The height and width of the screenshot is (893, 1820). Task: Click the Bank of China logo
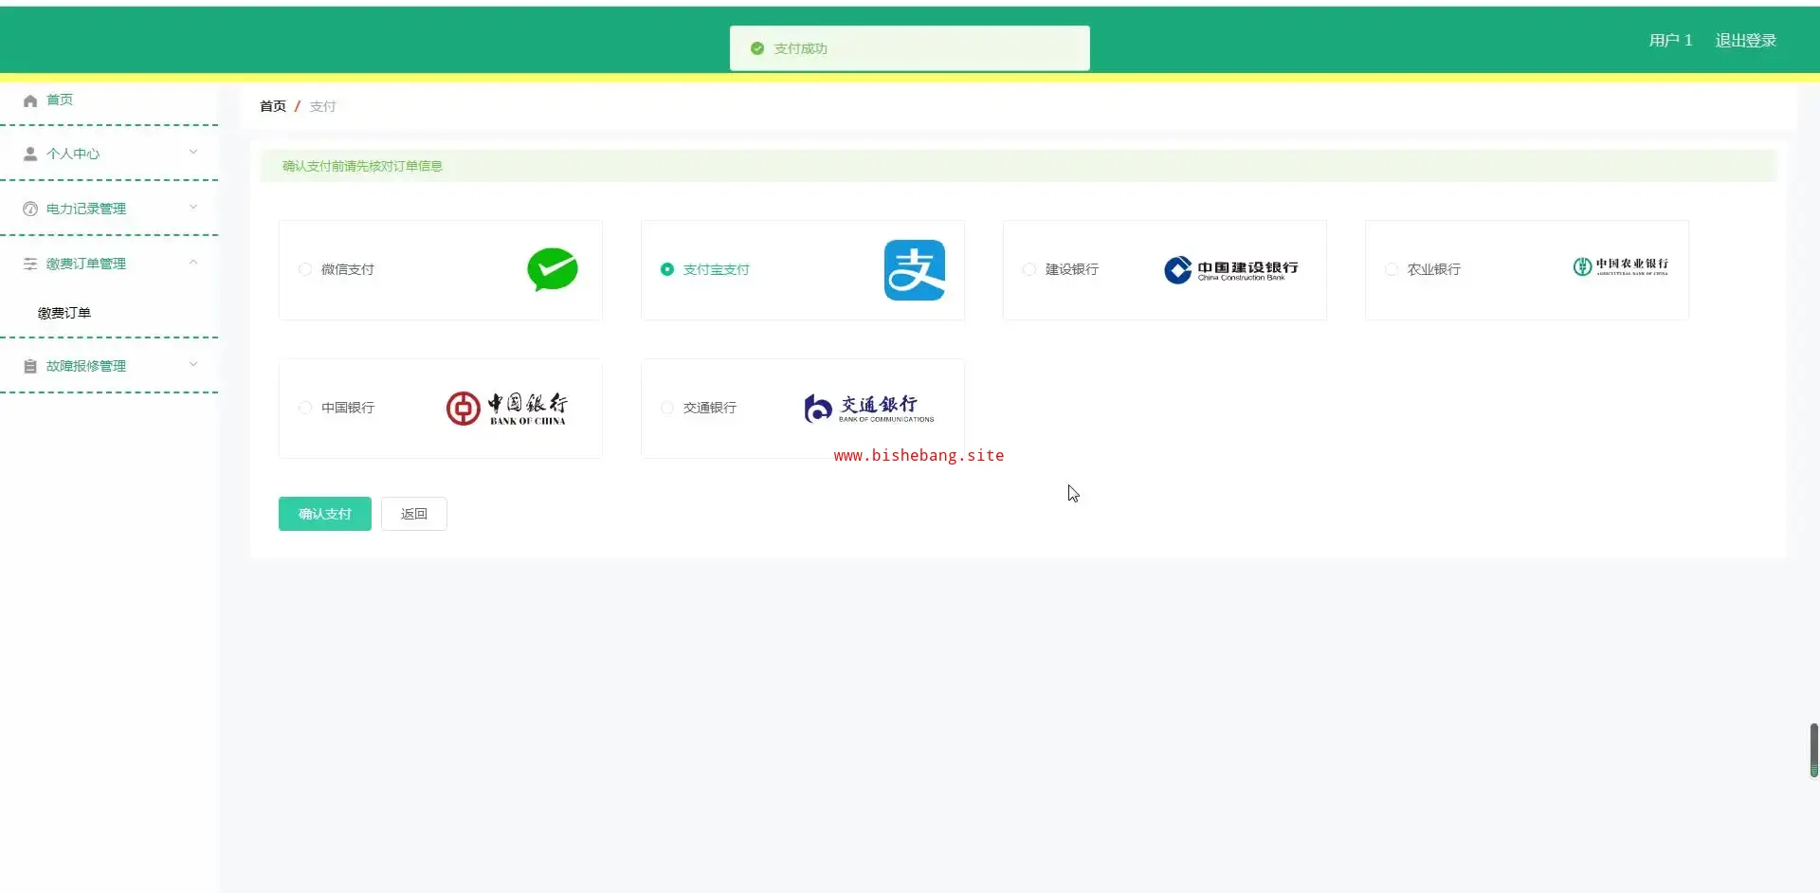[x=506, y=409]
